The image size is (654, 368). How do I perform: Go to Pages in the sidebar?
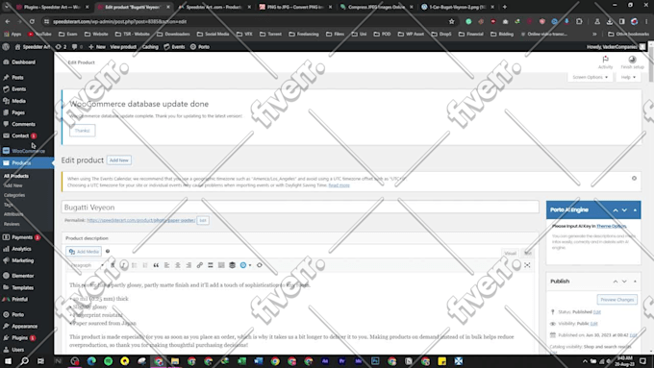click(18, 112)
